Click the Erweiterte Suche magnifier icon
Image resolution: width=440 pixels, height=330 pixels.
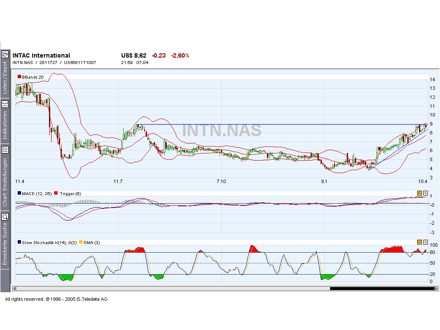(x=5, y=217)
